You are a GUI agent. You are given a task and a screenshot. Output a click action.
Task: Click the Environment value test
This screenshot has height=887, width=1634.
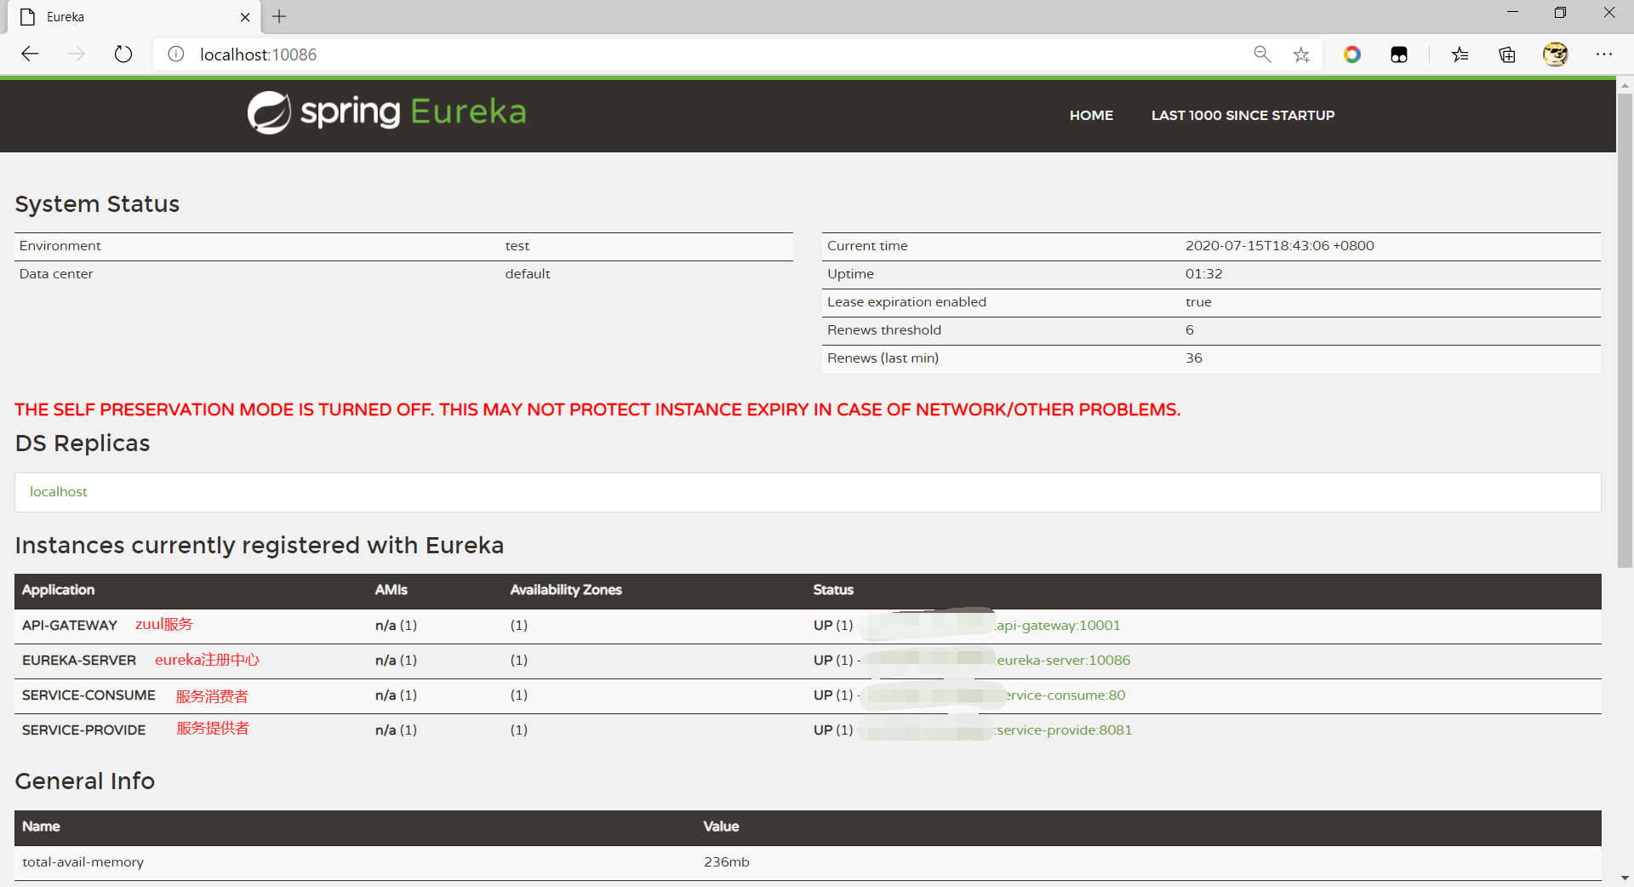click(x=517, y=246)
